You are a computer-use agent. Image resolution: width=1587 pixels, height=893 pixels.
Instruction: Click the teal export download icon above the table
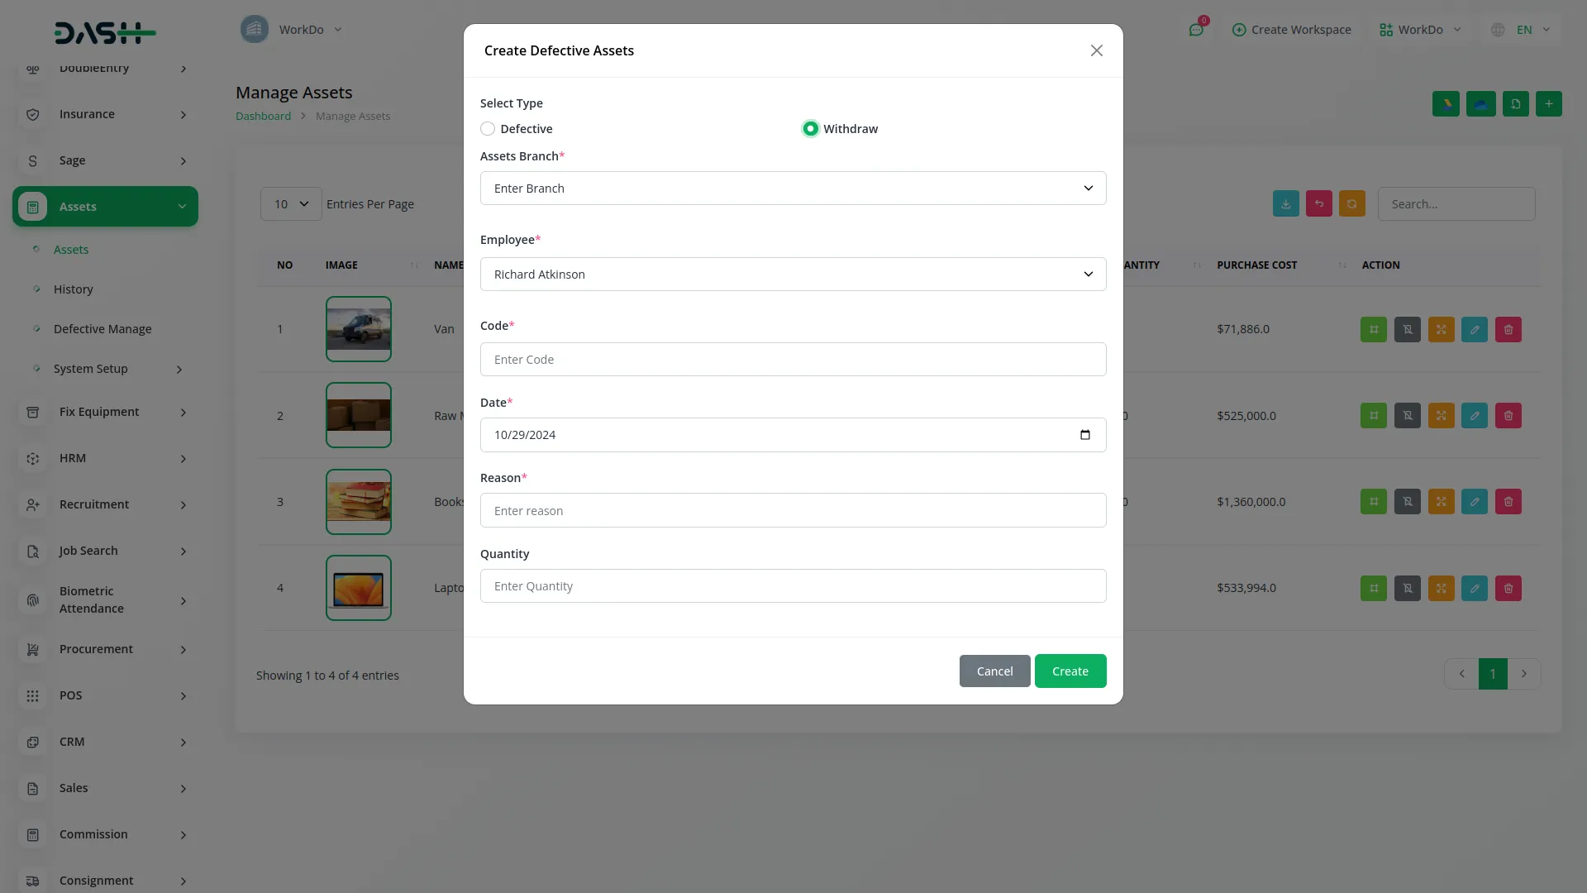click(1285, 203)
